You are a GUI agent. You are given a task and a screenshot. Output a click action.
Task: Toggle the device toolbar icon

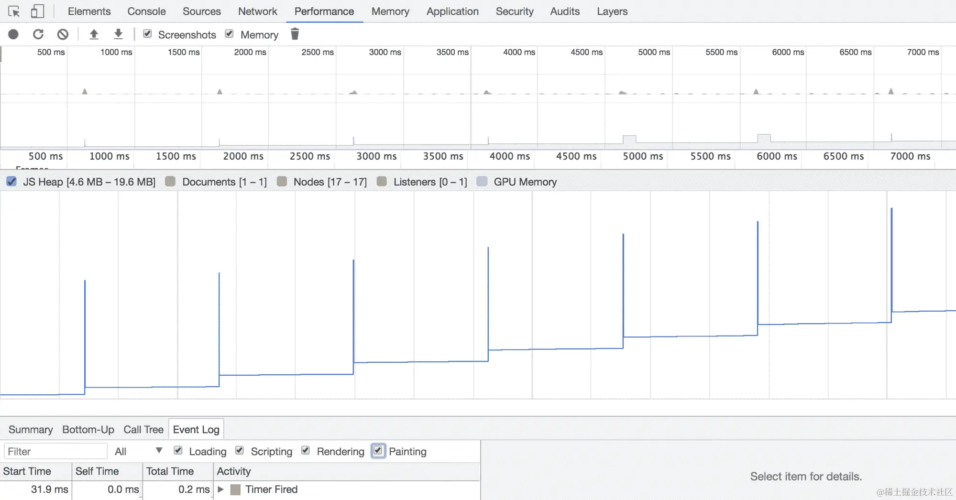coord(37,11)
